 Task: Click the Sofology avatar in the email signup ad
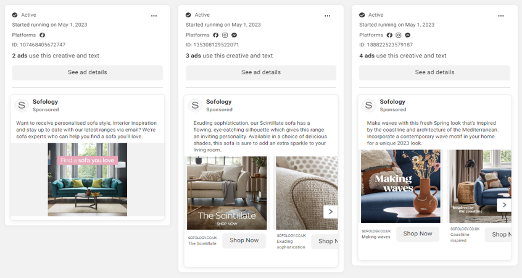22,106
